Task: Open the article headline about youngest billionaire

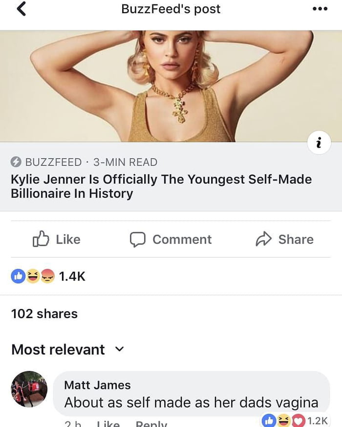Action: pyautogui.click(x=161, y=186)
